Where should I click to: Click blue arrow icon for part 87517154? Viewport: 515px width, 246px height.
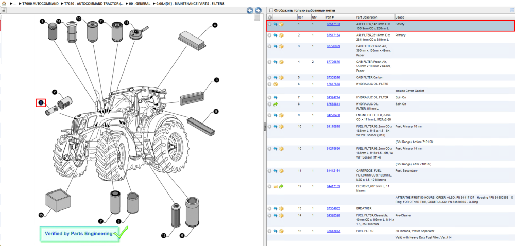(276, 36)
